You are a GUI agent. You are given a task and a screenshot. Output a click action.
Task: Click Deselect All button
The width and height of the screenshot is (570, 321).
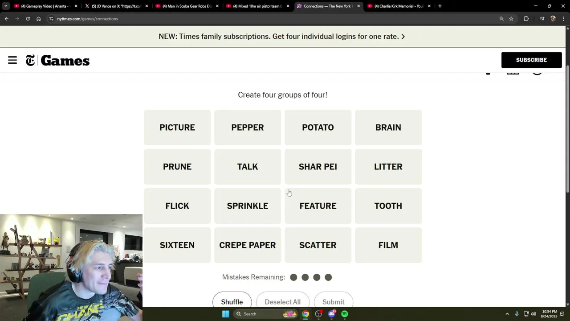(283, 302)
